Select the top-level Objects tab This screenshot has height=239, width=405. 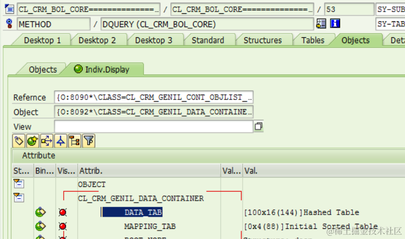pos(356,40)
